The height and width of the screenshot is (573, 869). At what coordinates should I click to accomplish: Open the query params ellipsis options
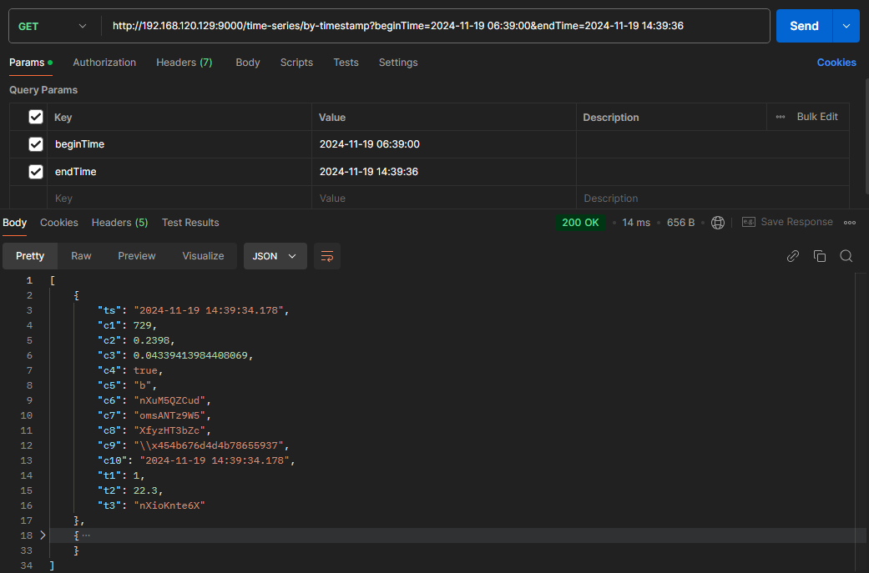click(781, 117)
